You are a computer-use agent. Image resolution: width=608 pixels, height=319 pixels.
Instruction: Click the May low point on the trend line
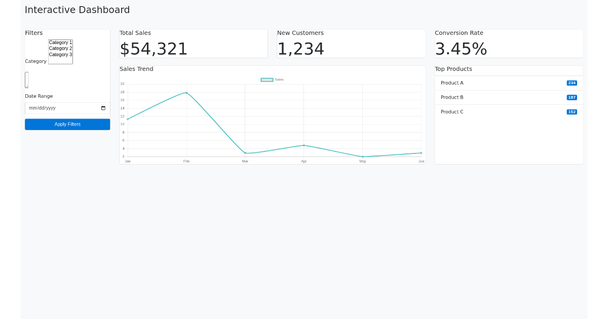click(362, 157)
